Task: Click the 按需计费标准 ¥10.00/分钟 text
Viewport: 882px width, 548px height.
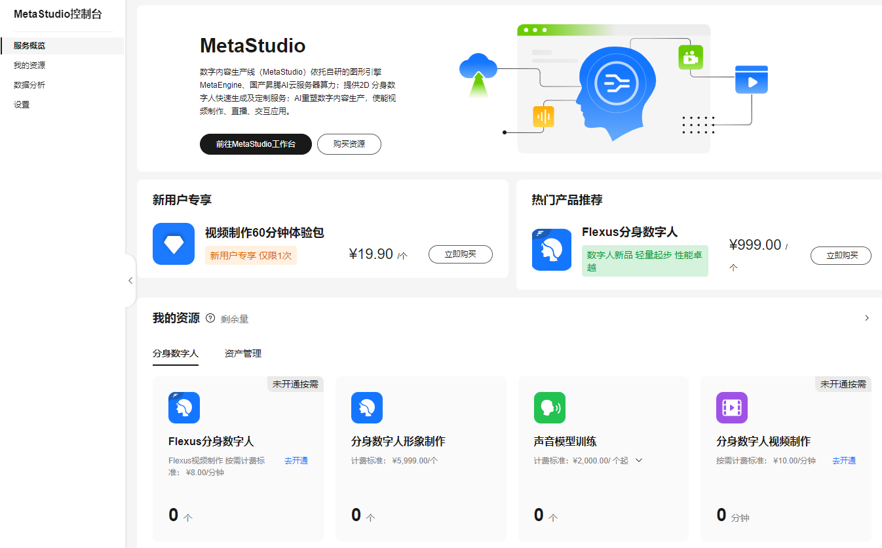Action: (766, 461)
